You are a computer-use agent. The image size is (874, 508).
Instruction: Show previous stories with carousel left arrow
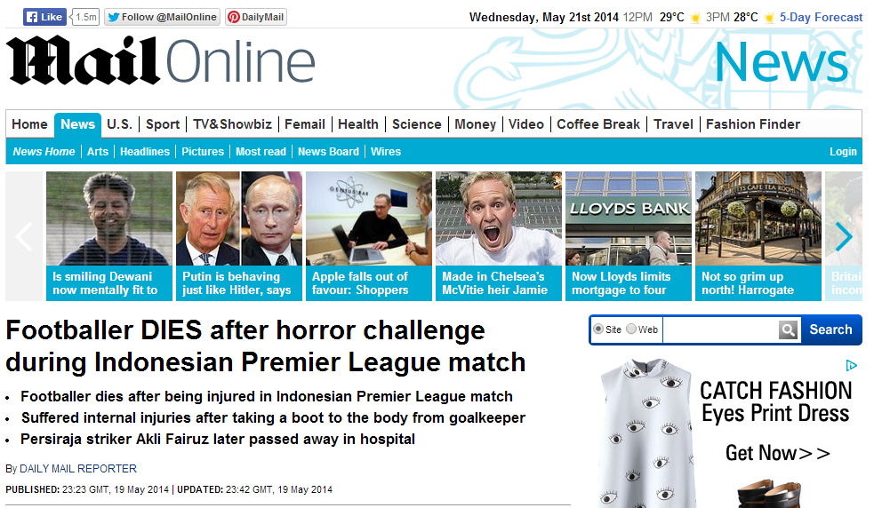(25, 237)
